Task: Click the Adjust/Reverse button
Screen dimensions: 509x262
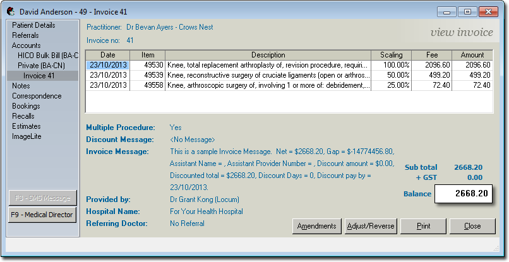Action: (371, 226)
